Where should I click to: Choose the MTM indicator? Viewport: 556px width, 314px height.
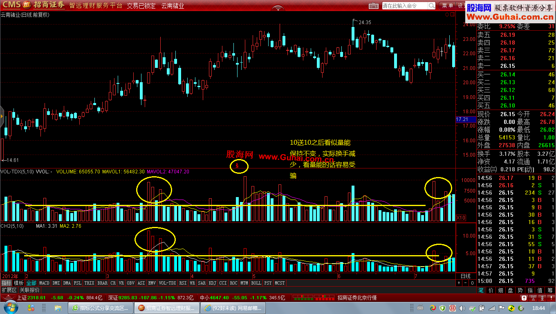(244, 283)
